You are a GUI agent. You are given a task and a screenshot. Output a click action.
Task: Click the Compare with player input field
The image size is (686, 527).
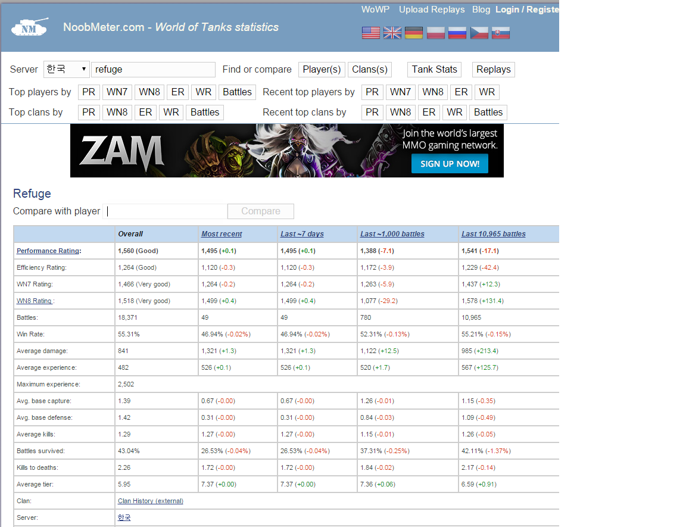(165, 211)
